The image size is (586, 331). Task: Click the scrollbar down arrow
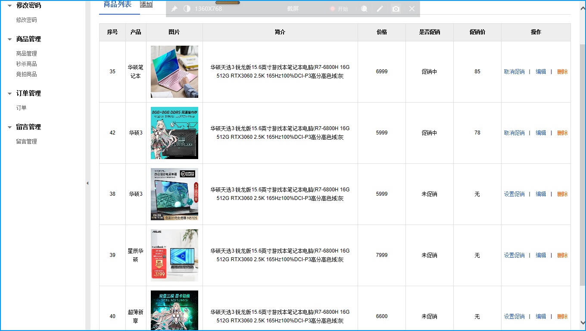[583, 322]
